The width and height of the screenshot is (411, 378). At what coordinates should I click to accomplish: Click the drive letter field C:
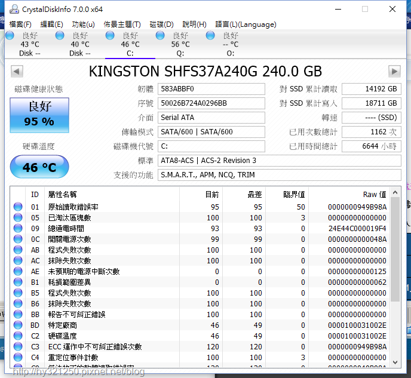211,146
